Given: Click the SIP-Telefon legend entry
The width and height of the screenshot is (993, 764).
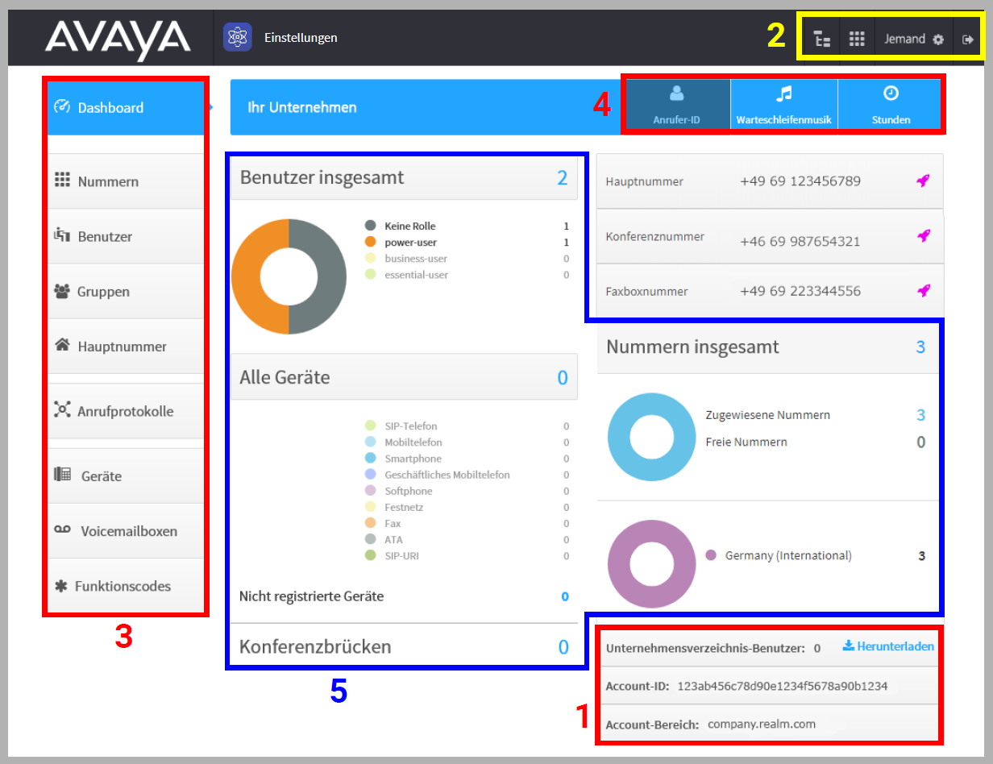Looking at the screenshot, I should [411, 426].
